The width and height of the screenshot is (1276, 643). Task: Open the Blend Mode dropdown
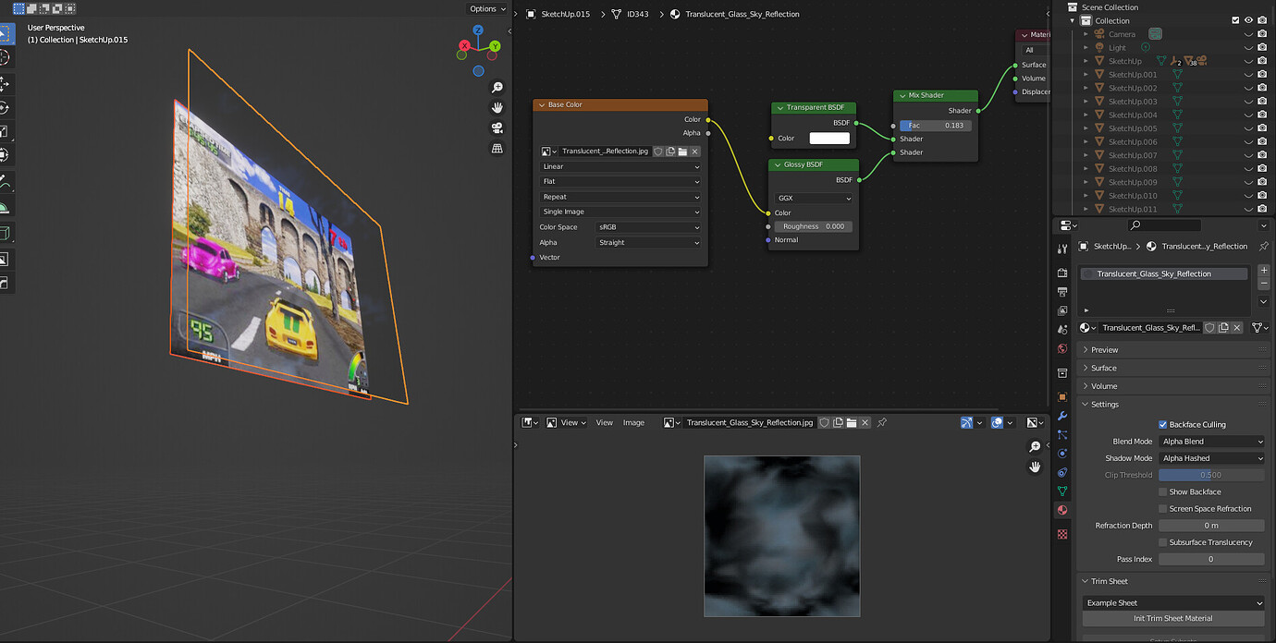(1211, 441)
